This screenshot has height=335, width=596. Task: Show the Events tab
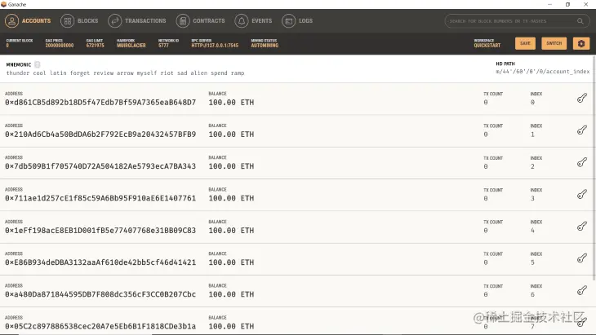click(x=254, y=21)
